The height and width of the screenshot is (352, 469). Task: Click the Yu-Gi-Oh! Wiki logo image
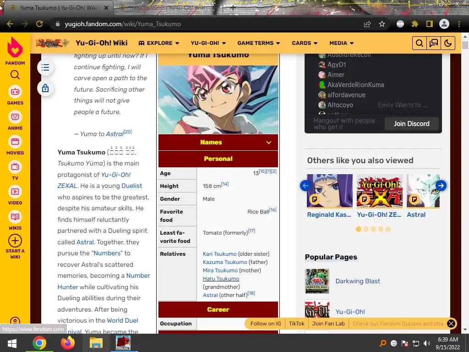52,44
